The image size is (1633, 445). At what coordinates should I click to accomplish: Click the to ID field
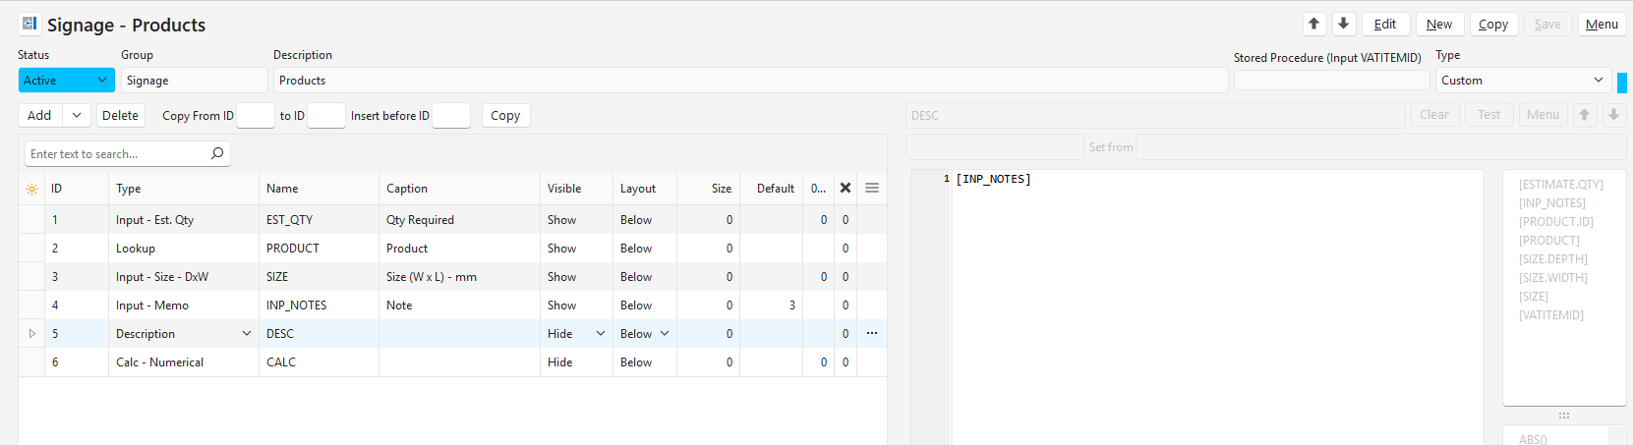tap(326, 116)
